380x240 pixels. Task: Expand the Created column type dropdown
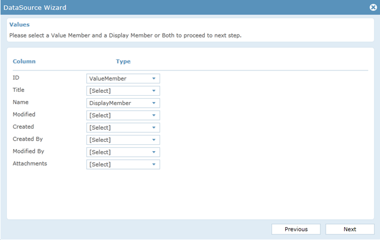[123, 127]
